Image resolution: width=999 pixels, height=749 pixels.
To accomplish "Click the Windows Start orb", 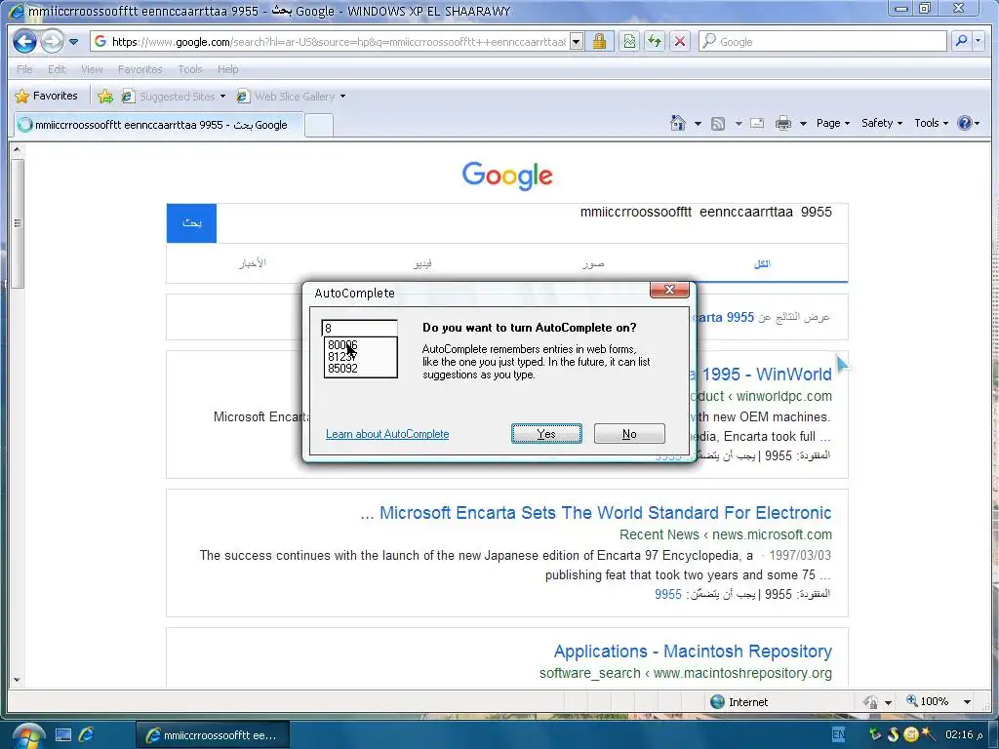I will point(28,735).
